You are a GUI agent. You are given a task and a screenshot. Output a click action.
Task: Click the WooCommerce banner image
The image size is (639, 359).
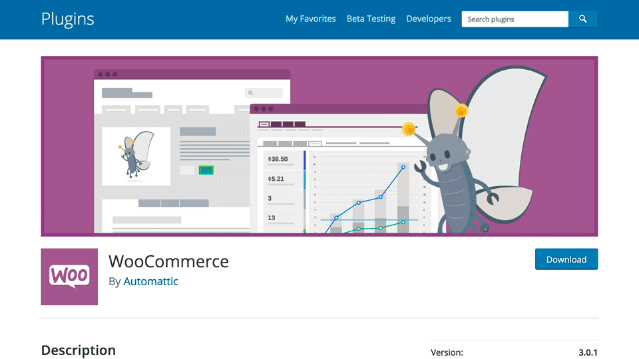[x=319, y=146]
